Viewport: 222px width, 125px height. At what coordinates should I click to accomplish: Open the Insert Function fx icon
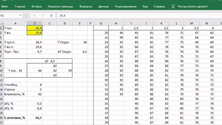coord(51,15)
